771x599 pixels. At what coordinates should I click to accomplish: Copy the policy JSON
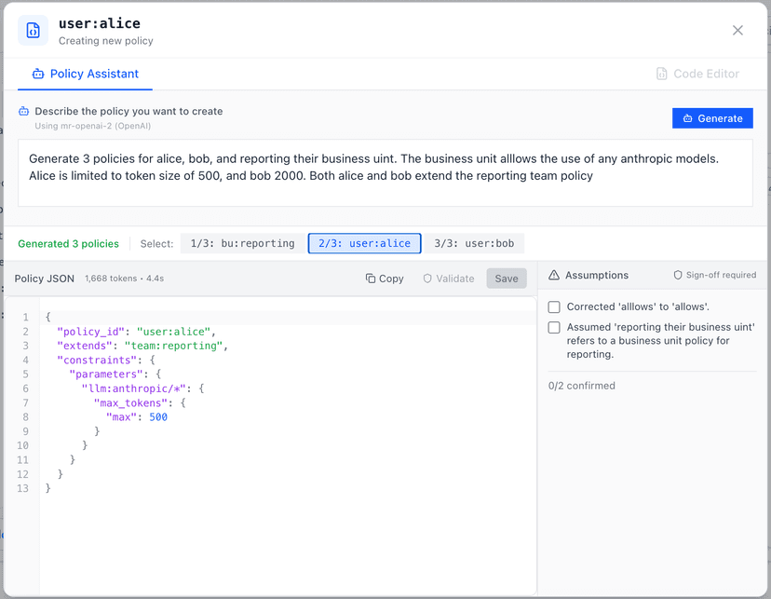coord(385,278)
